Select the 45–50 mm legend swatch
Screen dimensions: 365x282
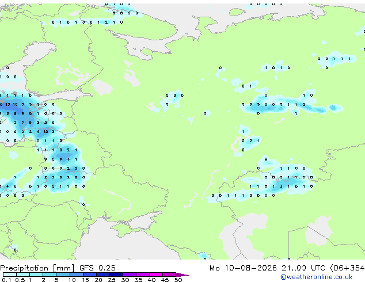tap(169, 275)
